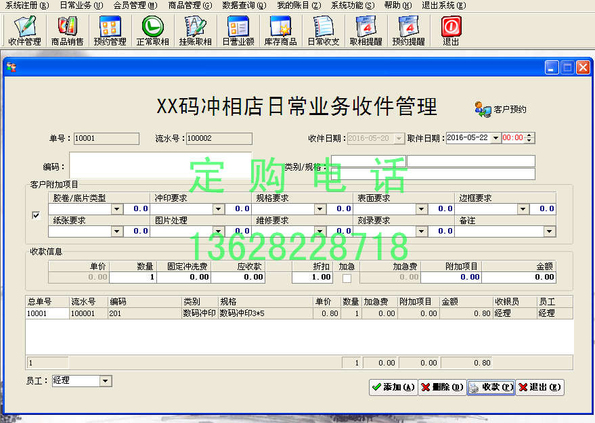595x423 pixels.
Task: Click the 编码 input field
Action: point(160,165)
